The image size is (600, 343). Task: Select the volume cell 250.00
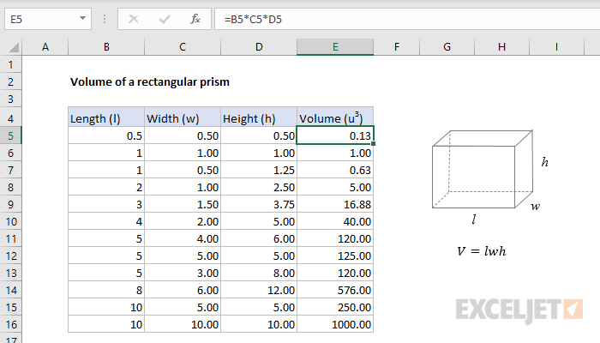click(335, 307)
